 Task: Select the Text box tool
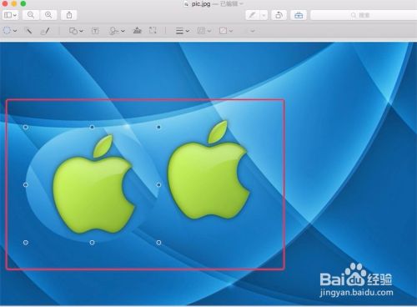(95, 31)
